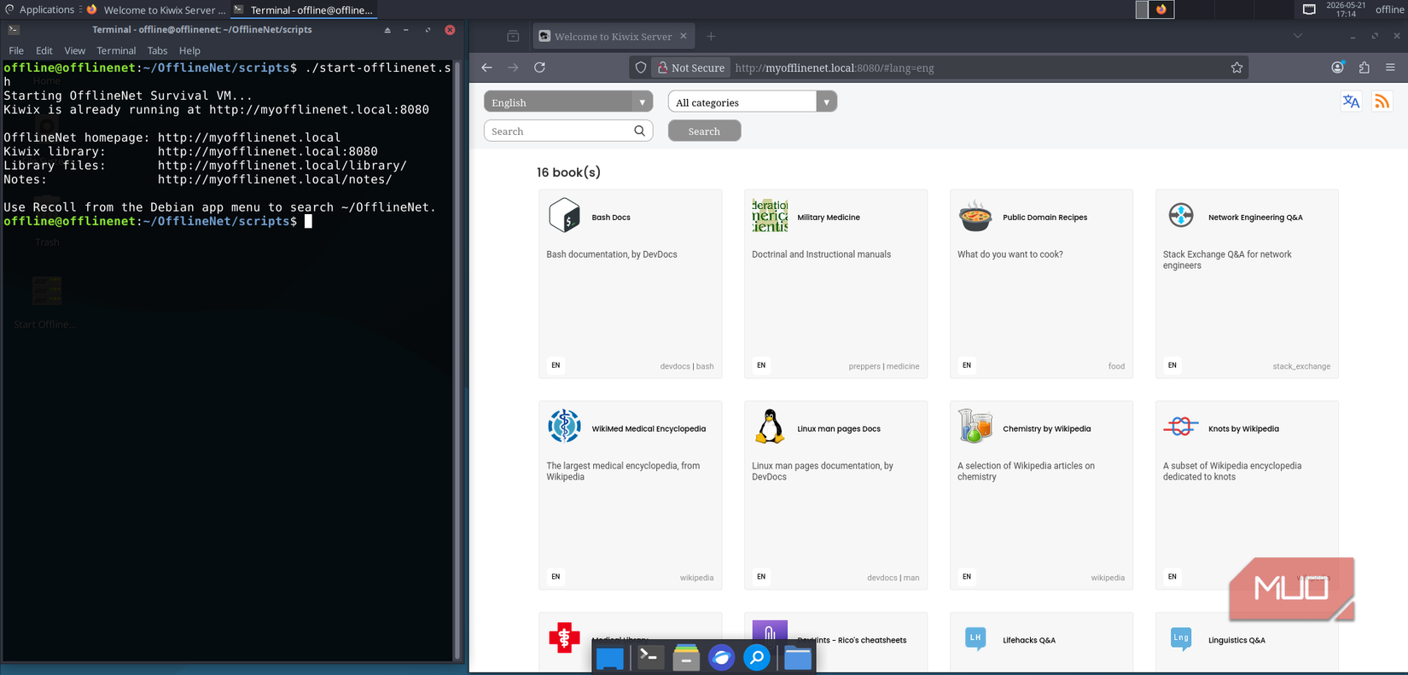Click the RSS feed icon
Screen dimensions: 1408x675
click(1382, 102)
